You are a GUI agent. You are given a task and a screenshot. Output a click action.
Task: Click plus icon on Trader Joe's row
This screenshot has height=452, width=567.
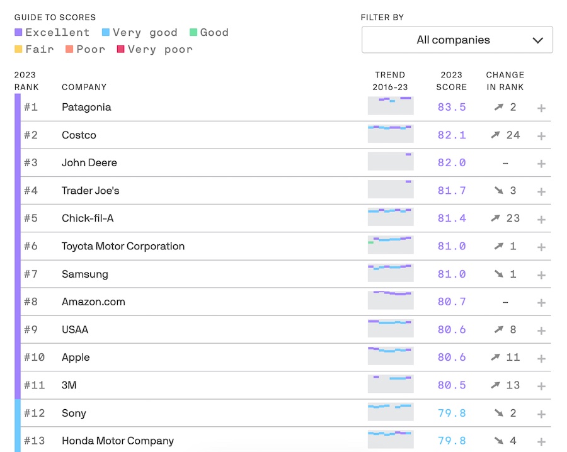tap(541, 191)
